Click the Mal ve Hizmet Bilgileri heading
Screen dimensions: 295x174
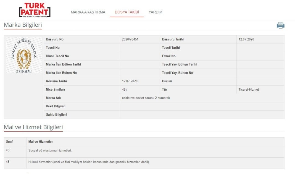[x=33, y=127]
